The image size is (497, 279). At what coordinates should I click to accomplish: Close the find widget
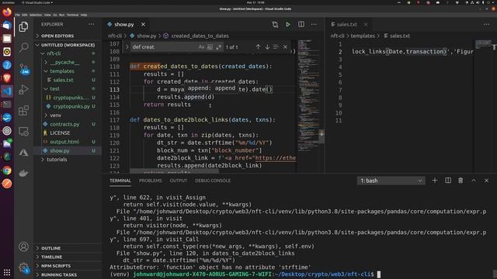[x=285, y=46]
